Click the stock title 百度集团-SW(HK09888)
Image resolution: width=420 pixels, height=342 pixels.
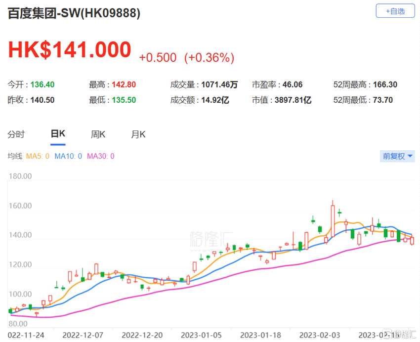coord(74,13)
